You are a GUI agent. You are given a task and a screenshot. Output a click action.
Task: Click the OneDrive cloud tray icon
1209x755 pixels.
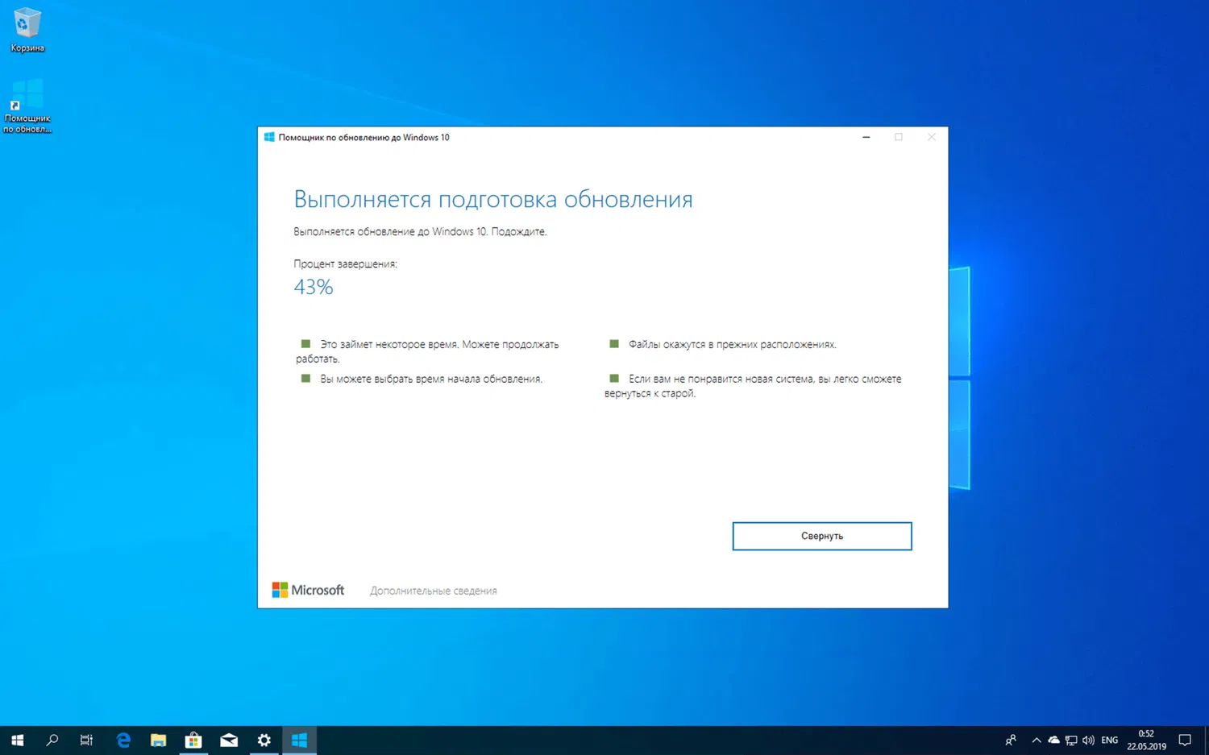(1053, 740)
